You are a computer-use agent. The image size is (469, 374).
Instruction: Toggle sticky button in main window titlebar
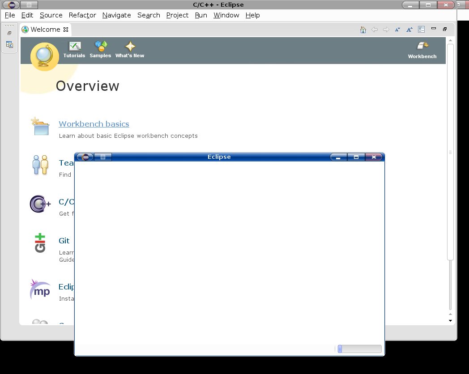(29, 5)
